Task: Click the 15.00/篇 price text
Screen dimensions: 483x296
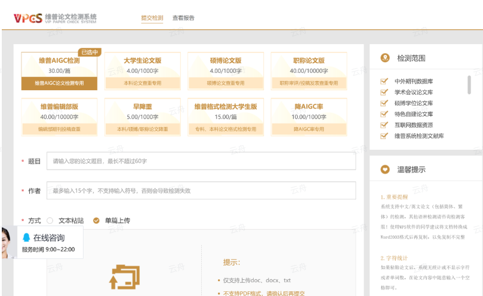Action: (x=226, y=117)
